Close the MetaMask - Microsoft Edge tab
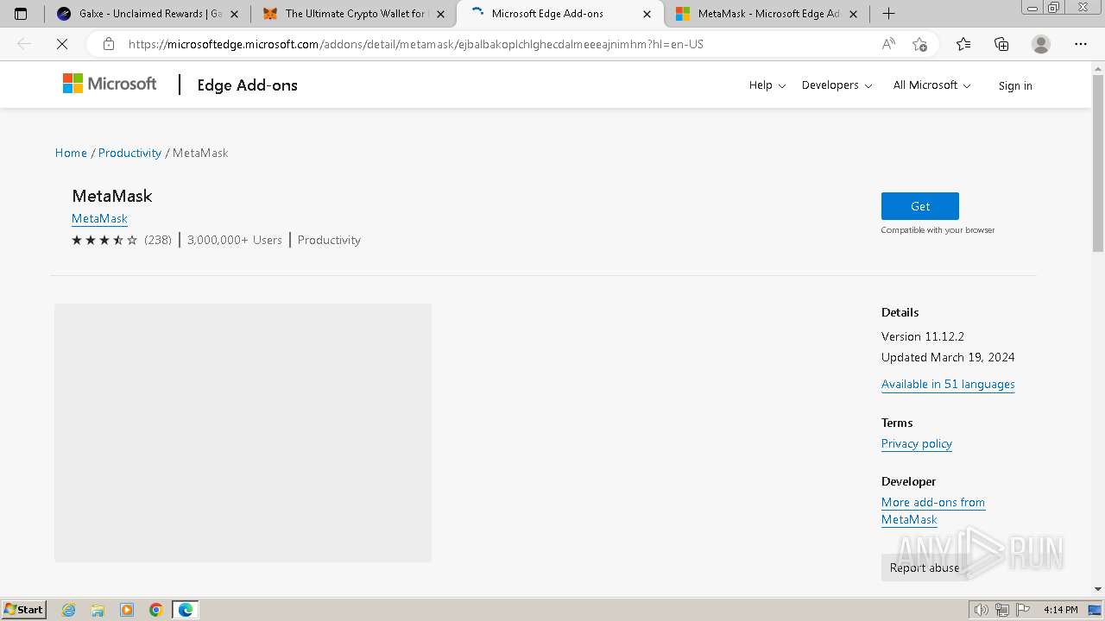 (x=853, y=14)
